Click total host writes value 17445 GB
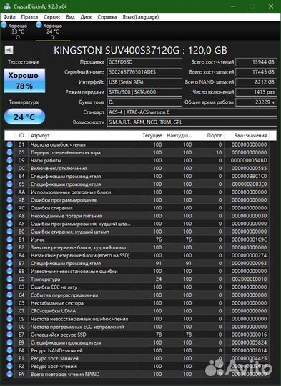 (x=257, y=72)
